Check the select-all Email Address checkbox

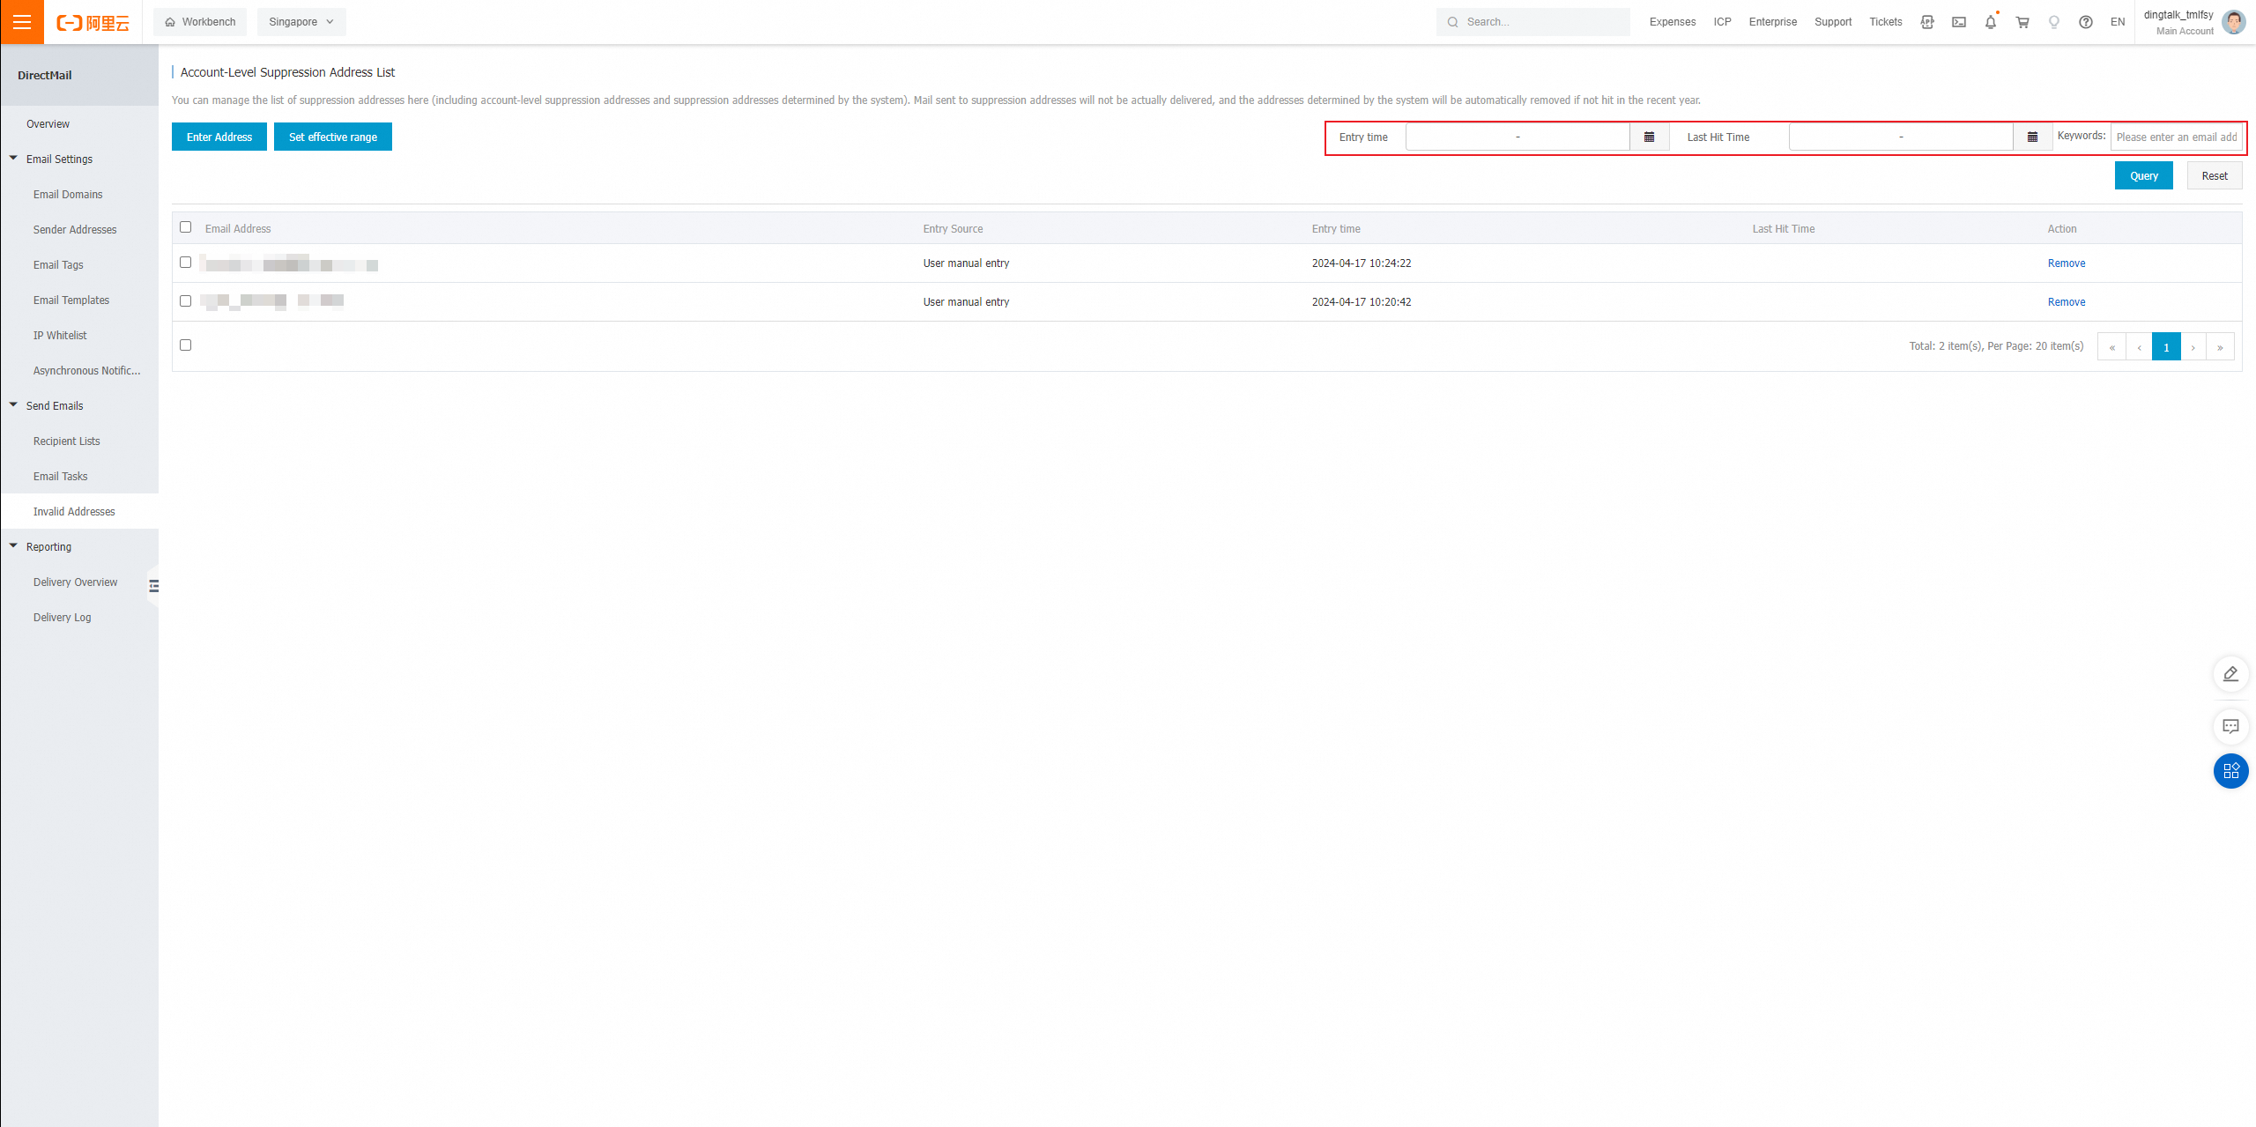click(185, 227)
